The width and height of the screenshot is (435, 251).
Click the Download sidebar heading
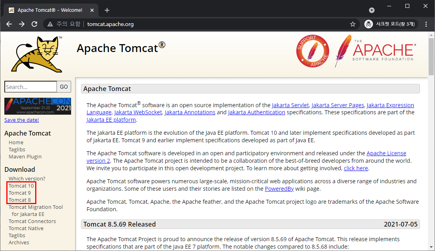(x=20, y=169)
